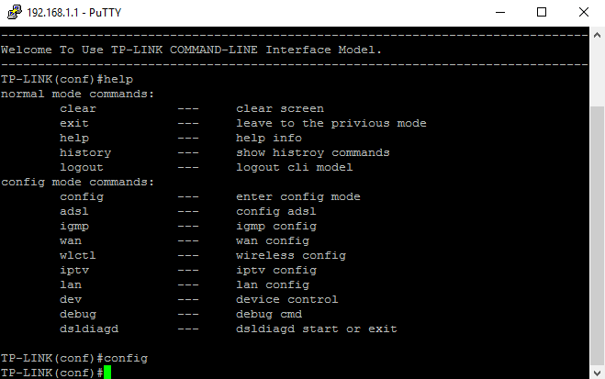Click the 'adsl' command in list
The image size is (605, 379).
point(73,211)
